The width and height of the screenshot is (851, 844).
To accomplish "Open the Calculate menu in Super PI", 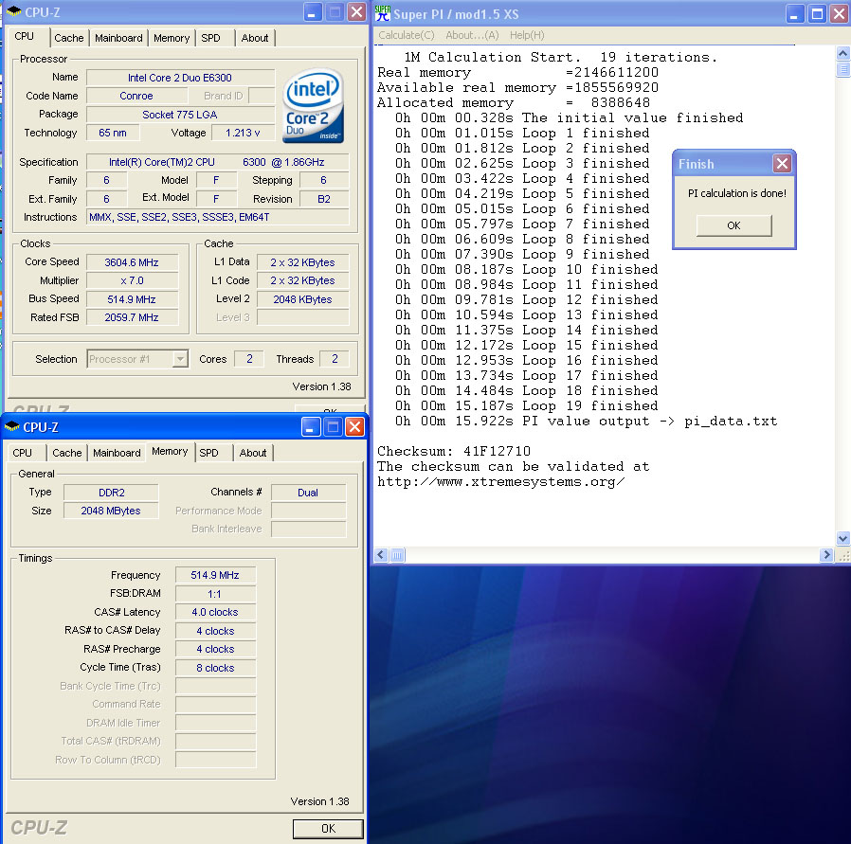I will (x=406, y=35).
